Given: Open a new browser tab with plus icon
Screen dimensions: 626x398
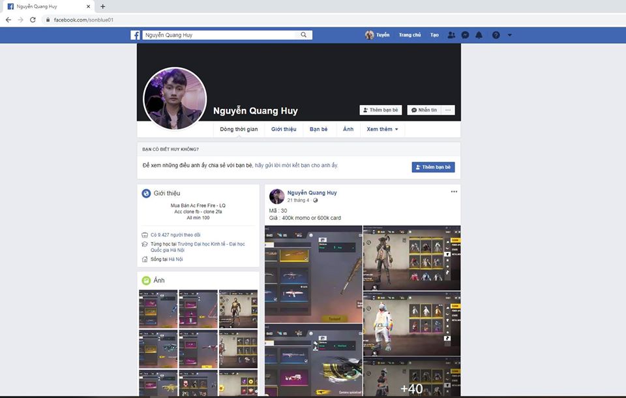Looking at the screenshot, I should tap(102, 7).
